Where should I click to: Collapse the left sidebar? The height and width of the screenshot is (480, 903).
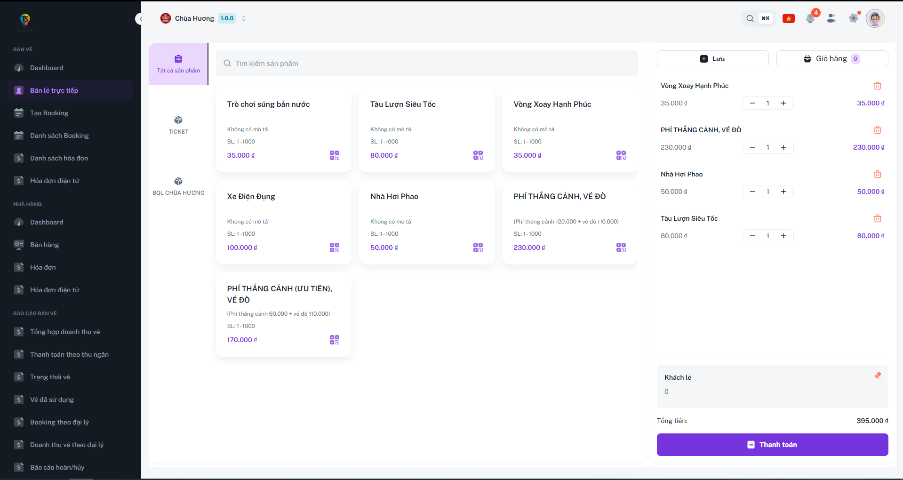[141, 19]
